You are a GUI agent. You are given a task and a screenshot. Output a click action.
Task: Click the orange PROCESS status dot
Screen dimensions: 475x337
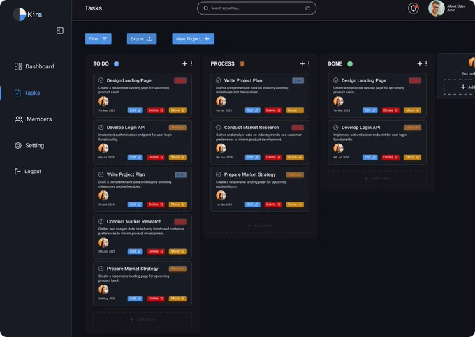coord(242,63)
